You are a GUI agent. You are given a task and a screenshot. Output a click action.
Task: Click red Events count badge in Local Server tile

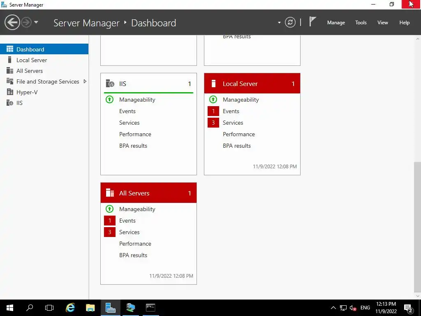[213, 111]
